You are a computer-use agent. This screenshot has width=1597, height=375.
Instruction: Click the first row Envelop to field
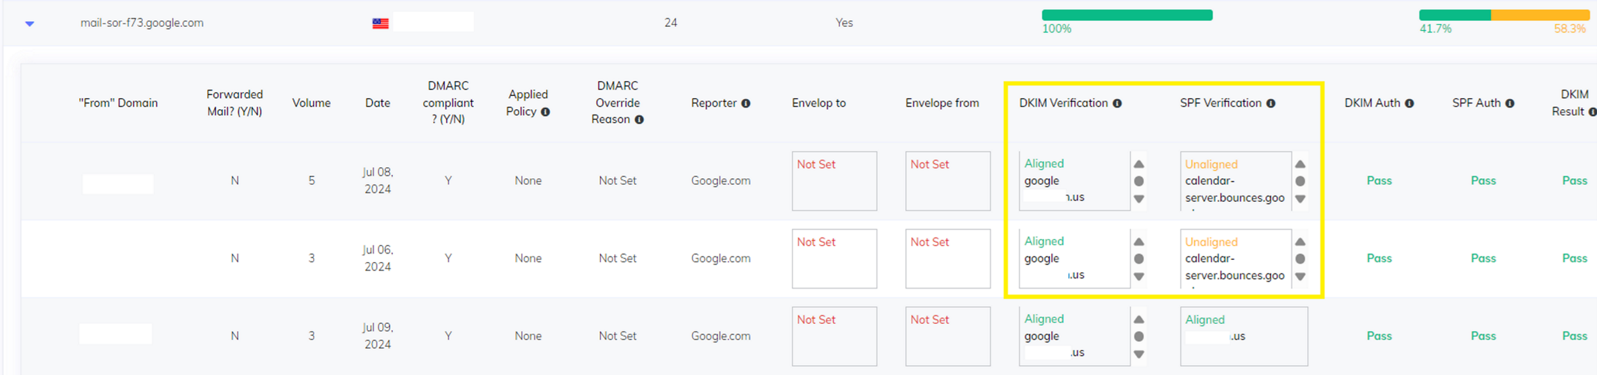click(834, 181)
